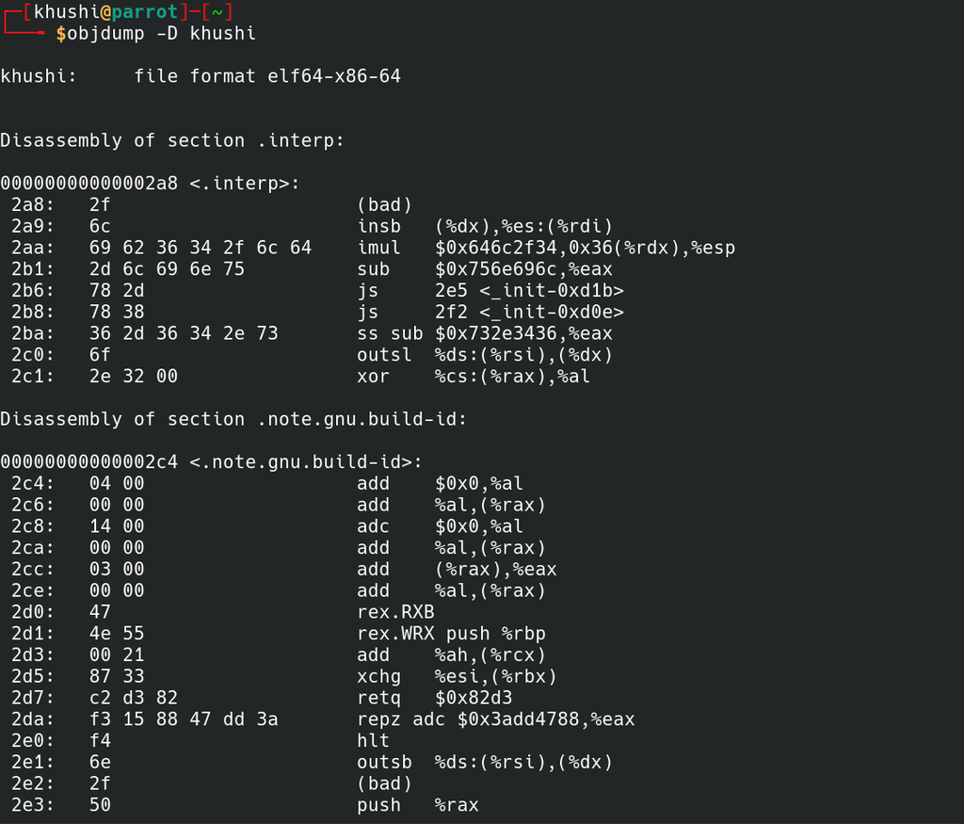Click the '<.interp>' section label
The image size is (964, 824).
click(x=244, y=184)
